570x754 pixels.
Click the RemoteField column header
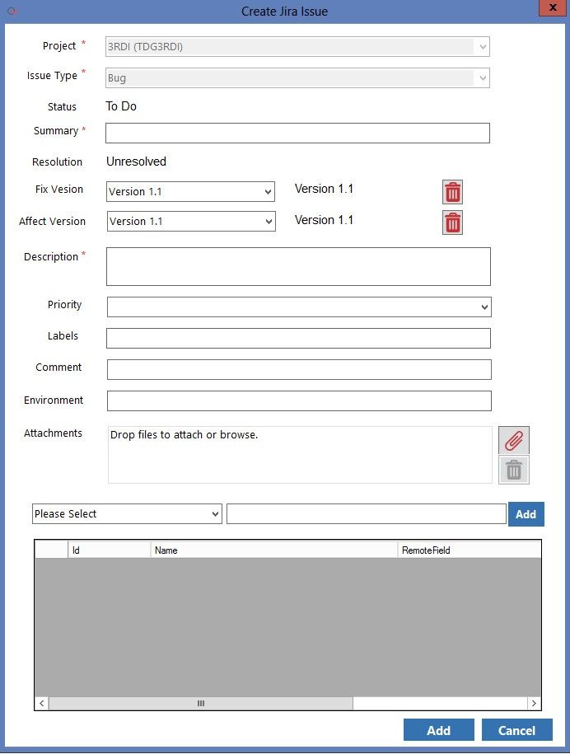click(x=469, y=550)
